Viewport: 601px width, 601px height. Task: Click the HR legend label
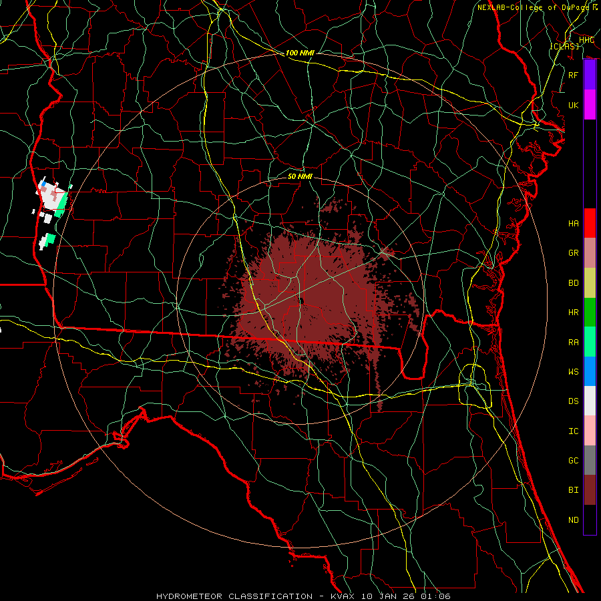(573, 313)
